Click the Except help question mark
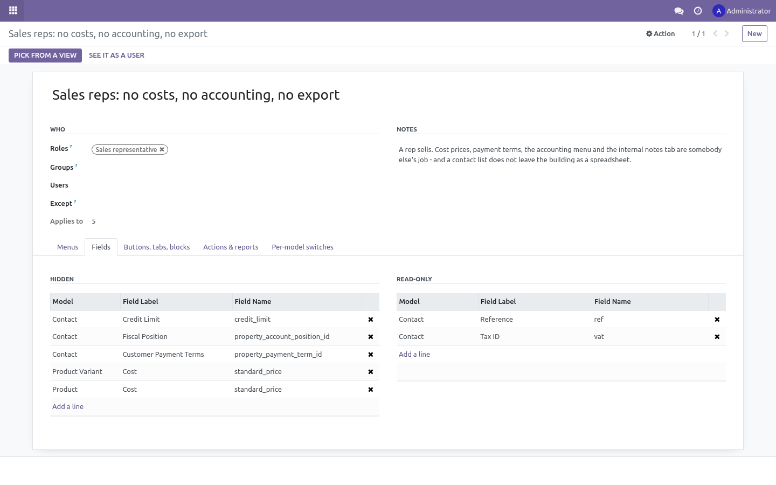The image size is (776, 485). (75, 202)
